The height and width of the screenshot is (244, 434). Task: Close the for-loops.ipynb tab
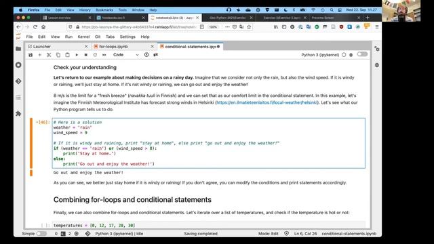pyautogui.click(x=152, y=47)
